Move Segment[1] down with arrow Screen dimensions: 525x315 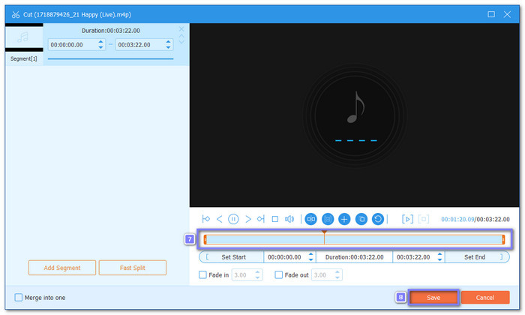[181, 42]
